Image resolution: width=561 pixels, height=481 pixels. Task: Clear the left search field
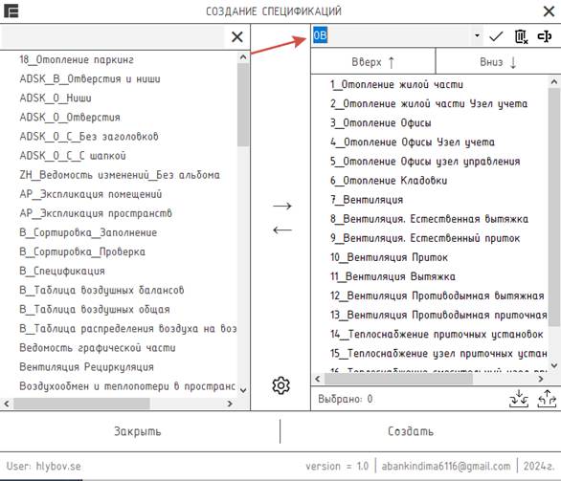236,36
